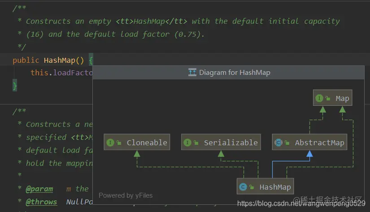Screen dimensions: 370x212
Task: Click 'this.loadFacto' code line
Action: 61,73
